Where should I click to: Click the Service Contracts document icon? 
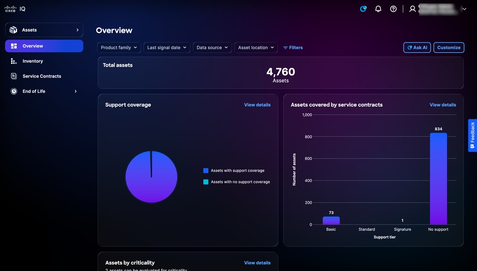14,76
